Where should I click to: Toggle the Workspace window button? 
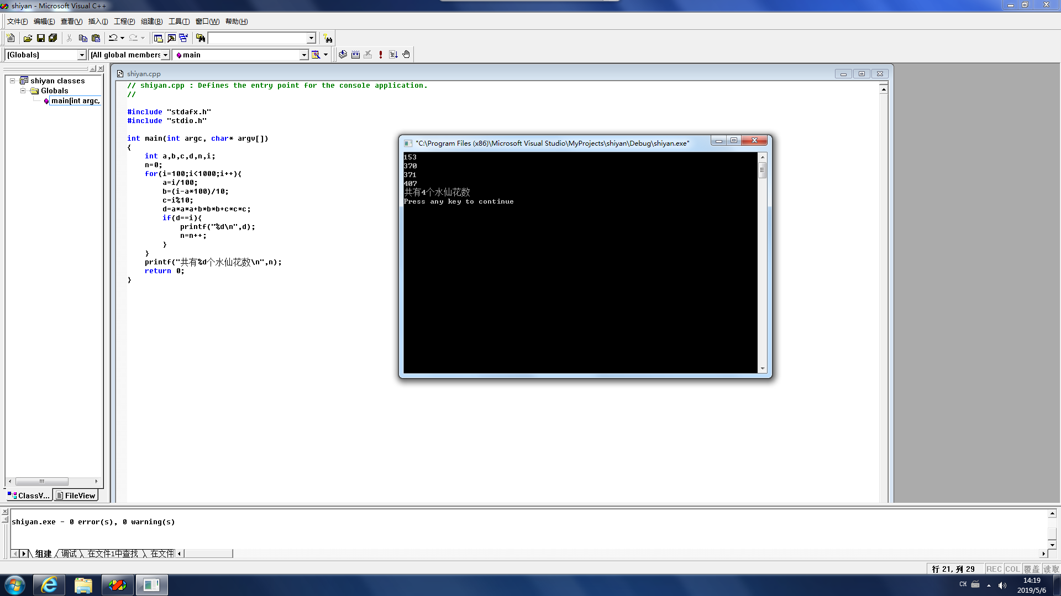click(x=158, y=38)
